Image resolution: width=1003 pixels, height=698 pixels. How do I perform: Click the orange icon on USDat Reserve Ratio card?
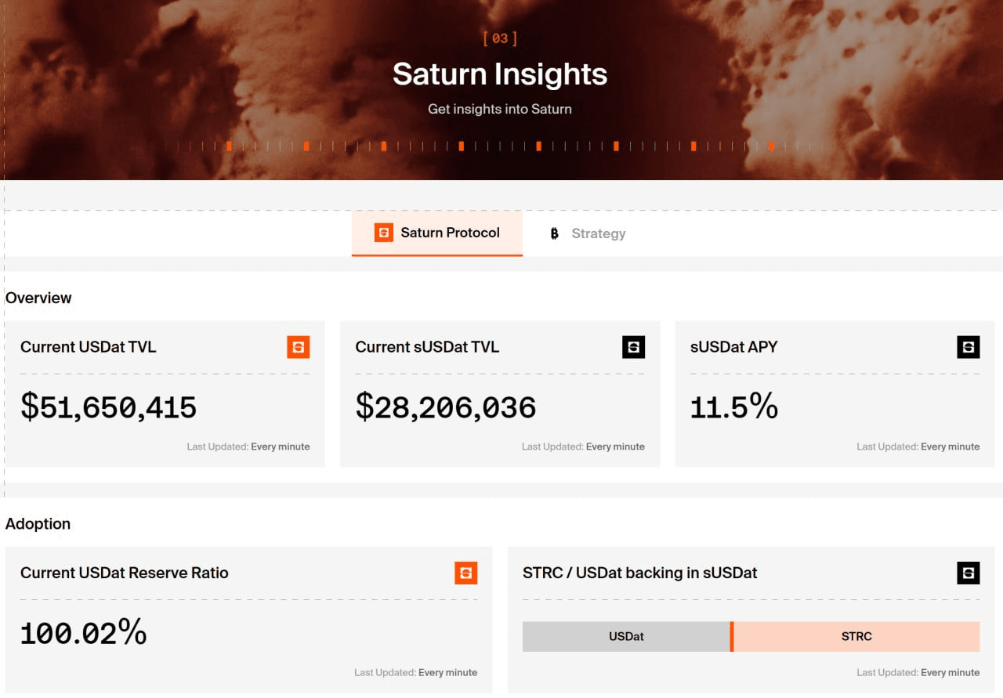tap(465, 573)
